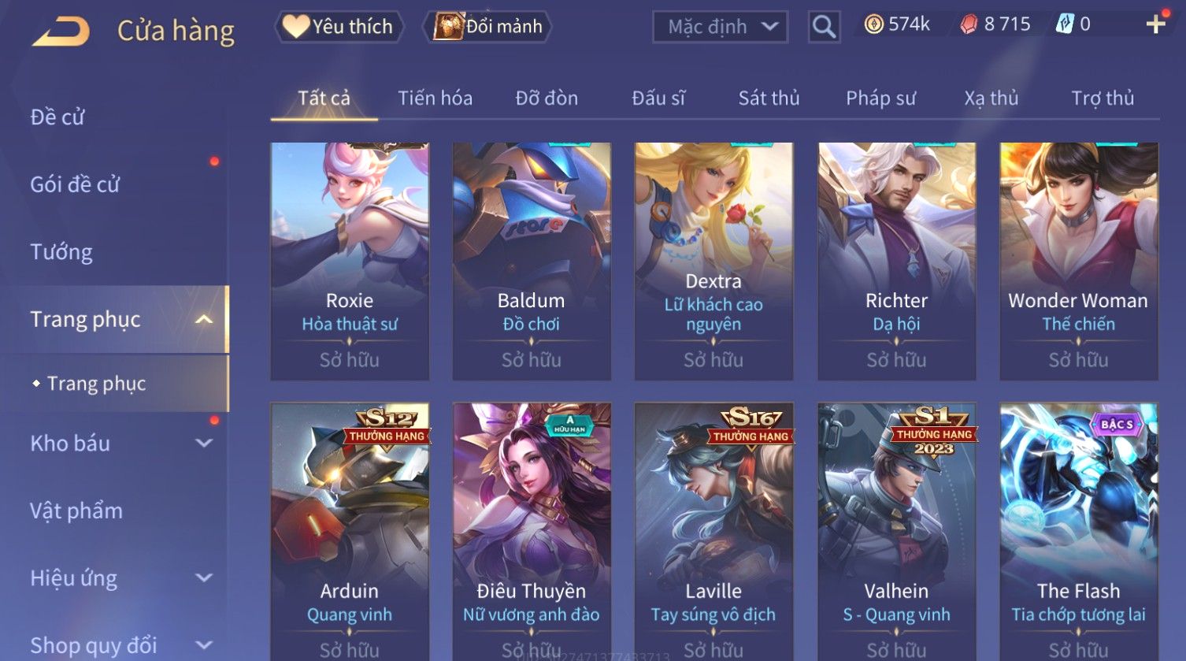
Task: Expand the Kho báu sidebar section
Action: 204,443
